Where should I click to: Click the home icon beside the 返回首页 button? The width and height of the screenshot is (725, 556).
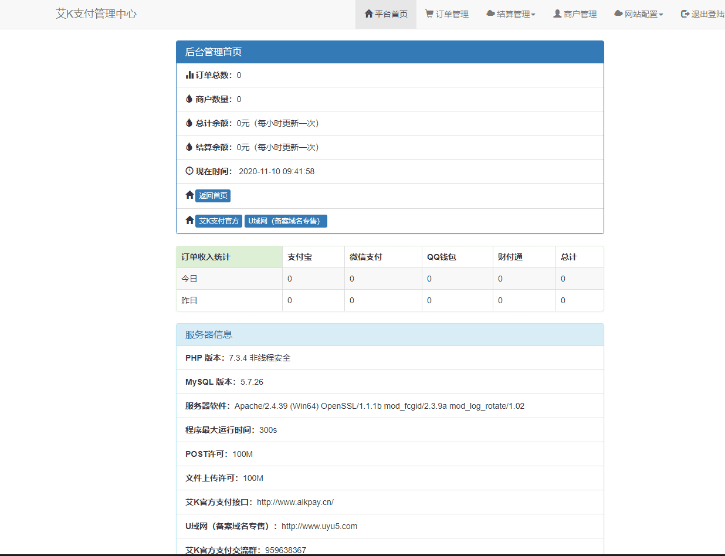188,195
